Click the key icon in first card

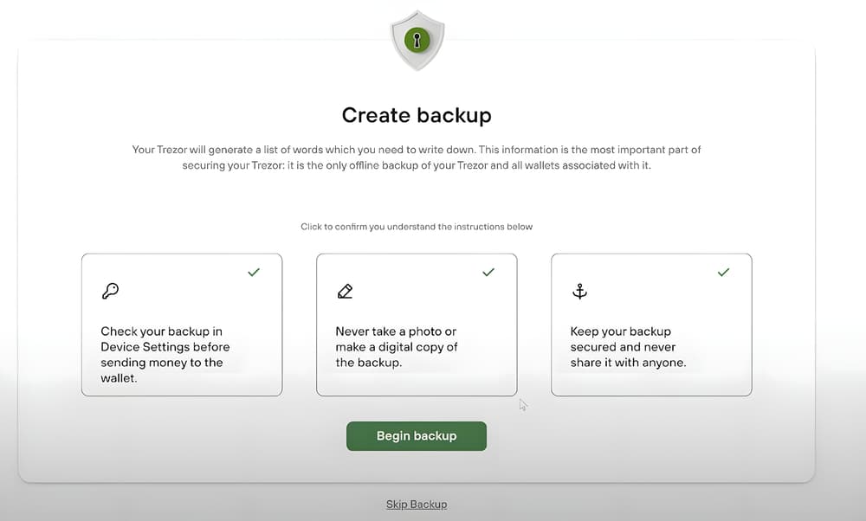coord(111,291)
